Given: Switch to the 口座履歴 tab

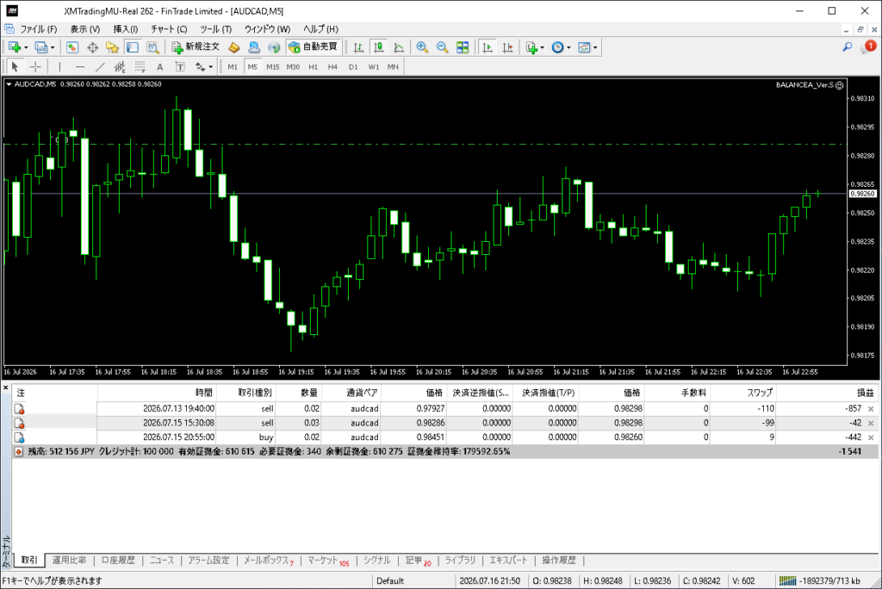Looking at the screenshot, I should [118, 561].
